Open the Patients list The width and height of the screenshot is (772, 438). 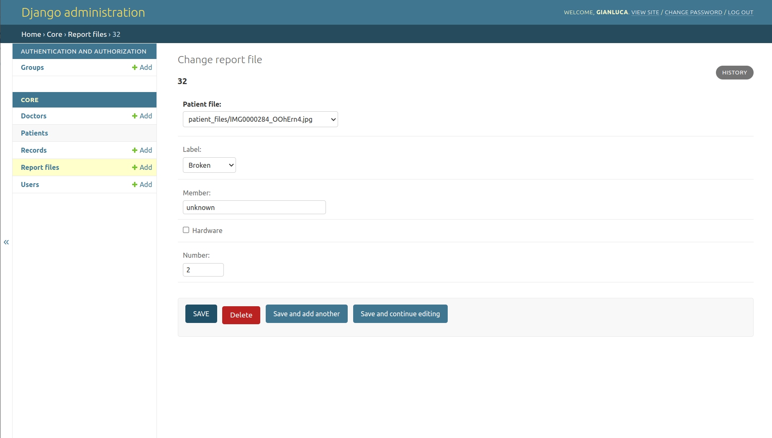(34, 133)
